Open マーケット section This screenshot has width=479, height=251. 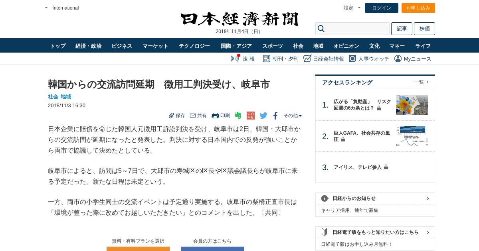pos(156,46)
